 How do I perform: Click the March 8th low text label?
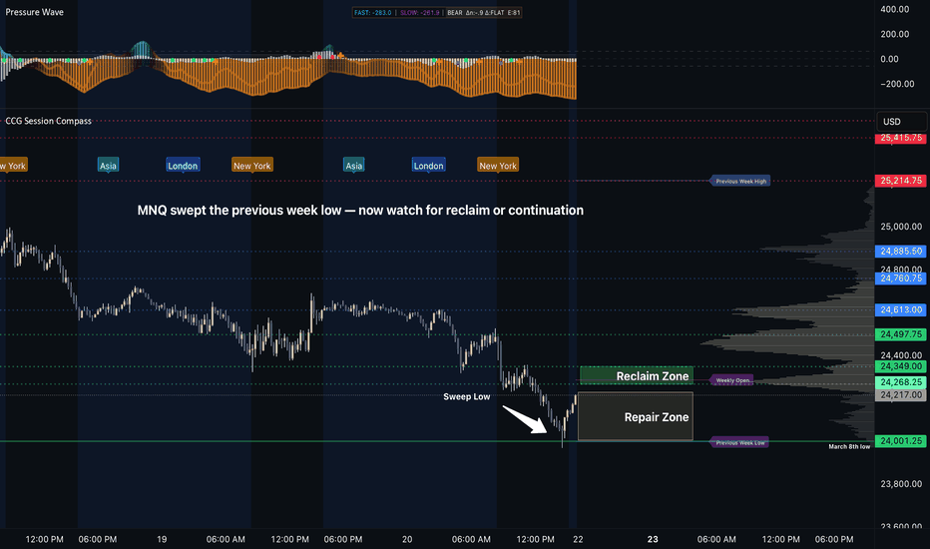coord(849,446)
